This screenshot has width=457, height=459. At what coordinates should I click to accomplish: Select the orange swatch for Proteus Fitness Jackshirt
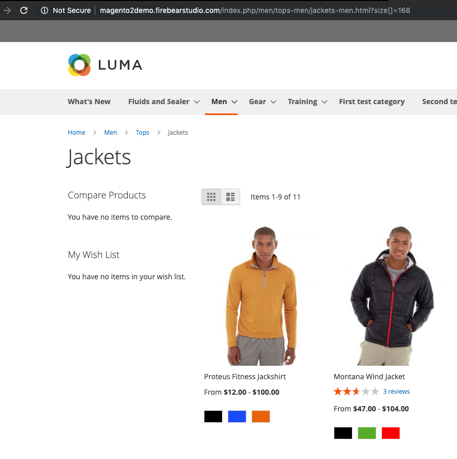[260, 416]
